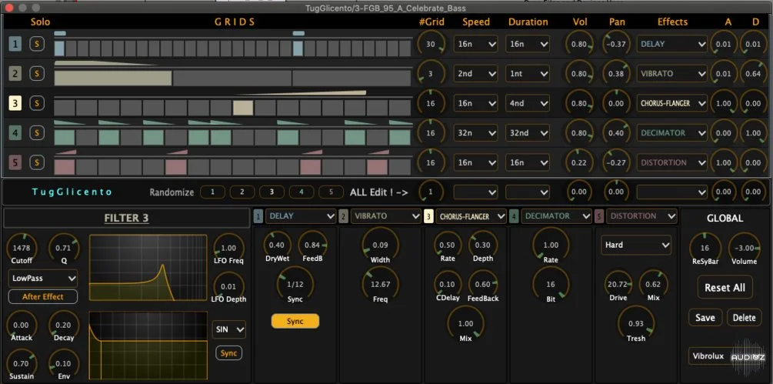Click the Decimator Bit knob
Viewport: 773px width, 384px height.
click(x=551, y=285)
